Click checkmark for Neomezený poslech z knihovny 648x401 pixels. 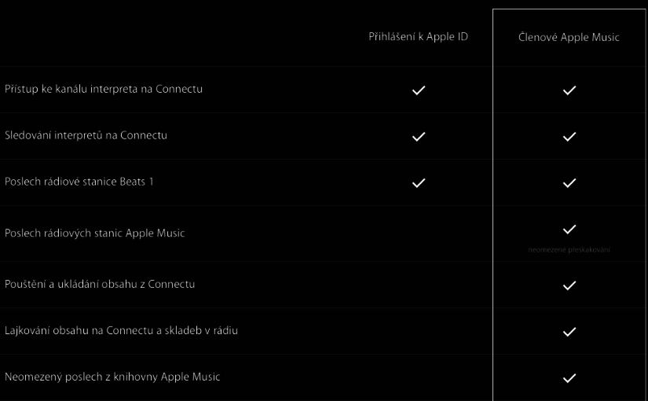570,377
